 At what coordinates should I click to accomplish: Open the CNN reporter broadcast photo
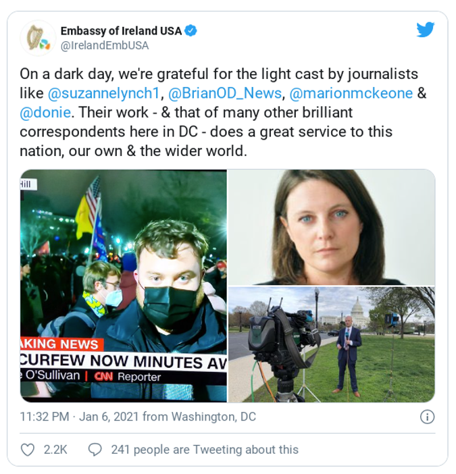(x=124, y=286)
